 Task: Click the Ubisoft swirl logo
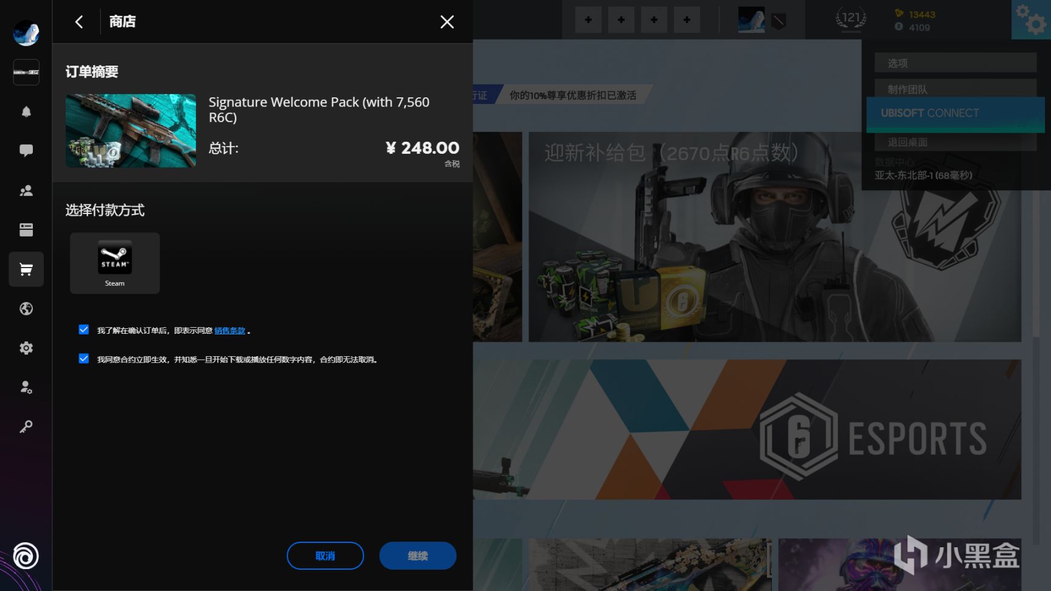click(26, 556)
